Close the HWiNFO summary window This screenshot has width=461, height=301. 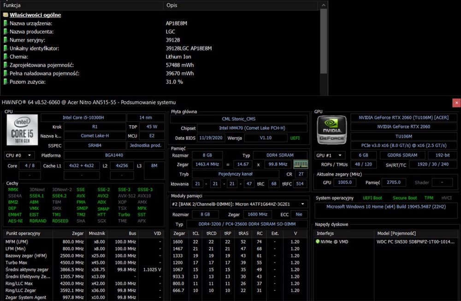click(x=456, y=103)
